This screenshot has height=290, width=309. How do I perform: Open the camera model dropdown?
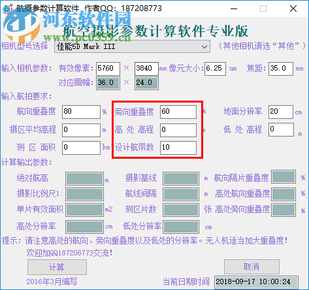pos(132,46)
